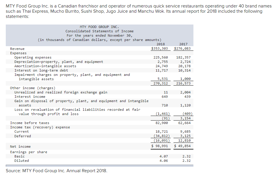278x182 pixels.
Task: Click current tax value 18,721
Action: coord(161,132)
